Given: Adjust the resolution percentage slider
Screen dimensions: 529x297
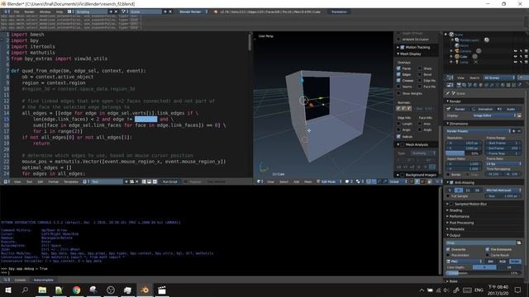Looking at the screenshot, I should pyautogui.click(x=464, y=153).
